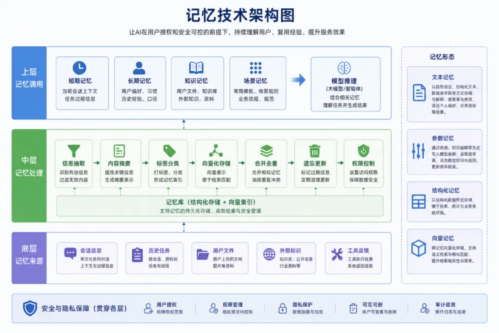The height and width of the screenshot is (333, 499).
Task: Click the user icon beside 用户授权
Action: (148, 308)
